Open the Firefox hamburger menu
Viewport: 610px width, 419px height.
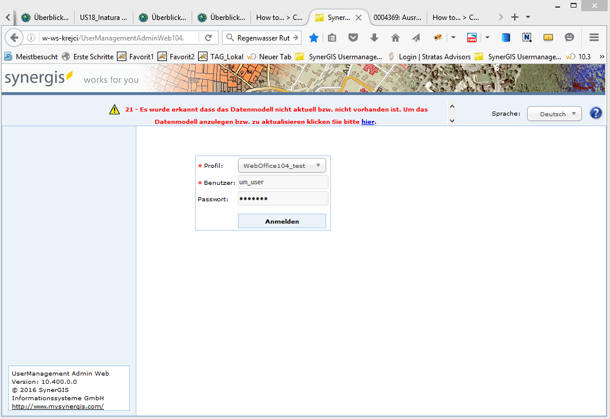(594, 38)
